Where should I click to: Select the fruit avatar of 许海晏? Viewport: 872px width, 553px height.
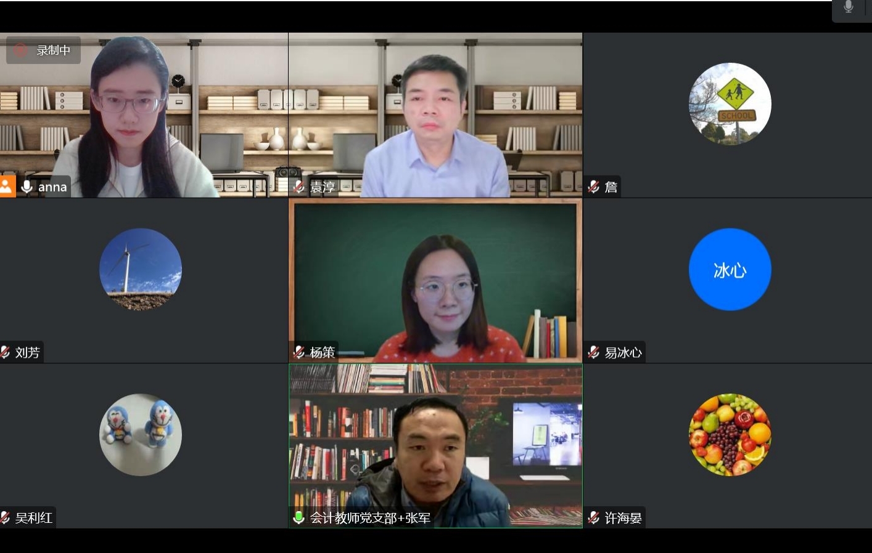point(730,435)
